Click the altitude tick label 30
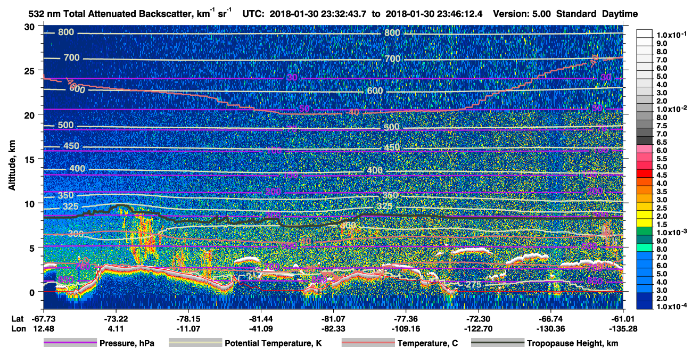Image resolution: width=692 pixels, height=355 pixels. click(29, 27)
